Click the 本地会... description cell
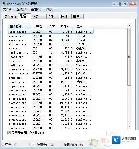Viewport: 139px width, 149px height. click(83, 61)
